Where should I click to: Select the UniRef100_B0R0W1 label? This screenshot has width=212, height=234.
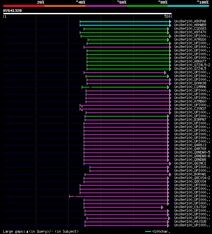(190, 174)
